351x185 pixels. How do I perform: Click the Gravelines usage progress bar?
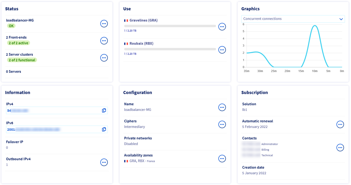point(170,26)
